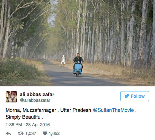Viewport: 155px width, 140px height.
Task: Click the Morna, Muzzafarnagar text
Action: [x=31, y=110]
